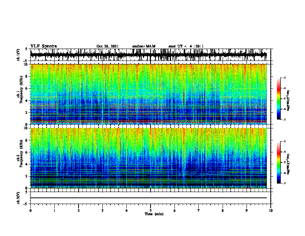Viewport: 305px width, 236px height.
Task: Click the ch.2 spectrogram color bar
Action: click(x=278, y=162)
